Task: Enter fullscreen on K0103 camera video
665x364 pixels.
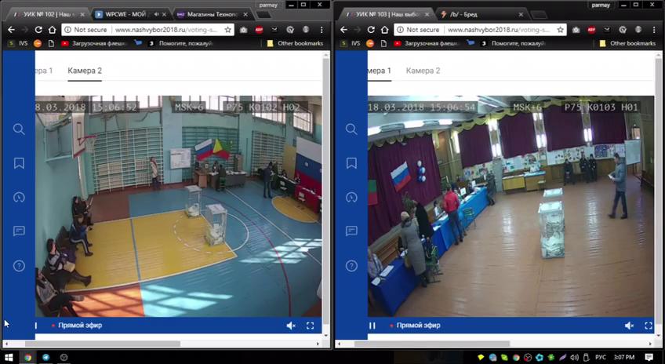Action: pos(649,326)
